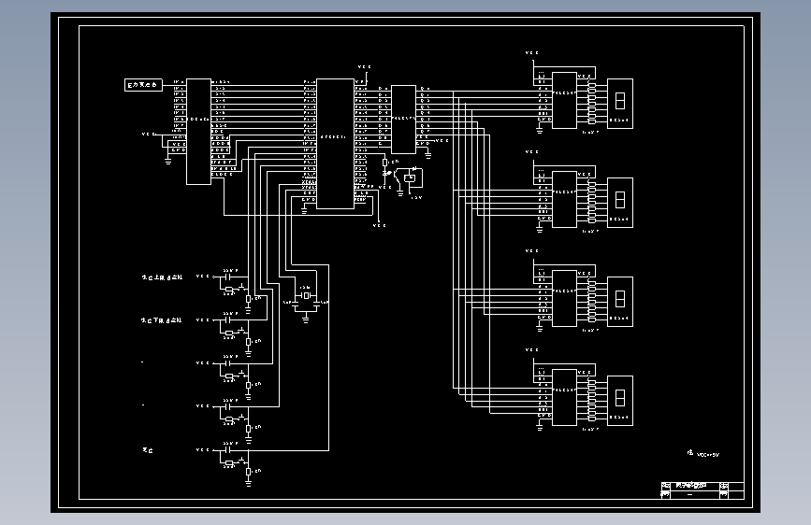The height and width of the screenshot is (525, 811).
Task: Select the ground symbol under the crystal
Action: [x=306, y=319]
